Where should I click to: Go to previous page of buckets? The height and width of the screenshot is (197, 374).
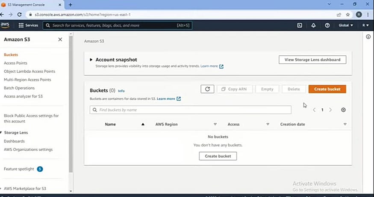tap(314, 110)
